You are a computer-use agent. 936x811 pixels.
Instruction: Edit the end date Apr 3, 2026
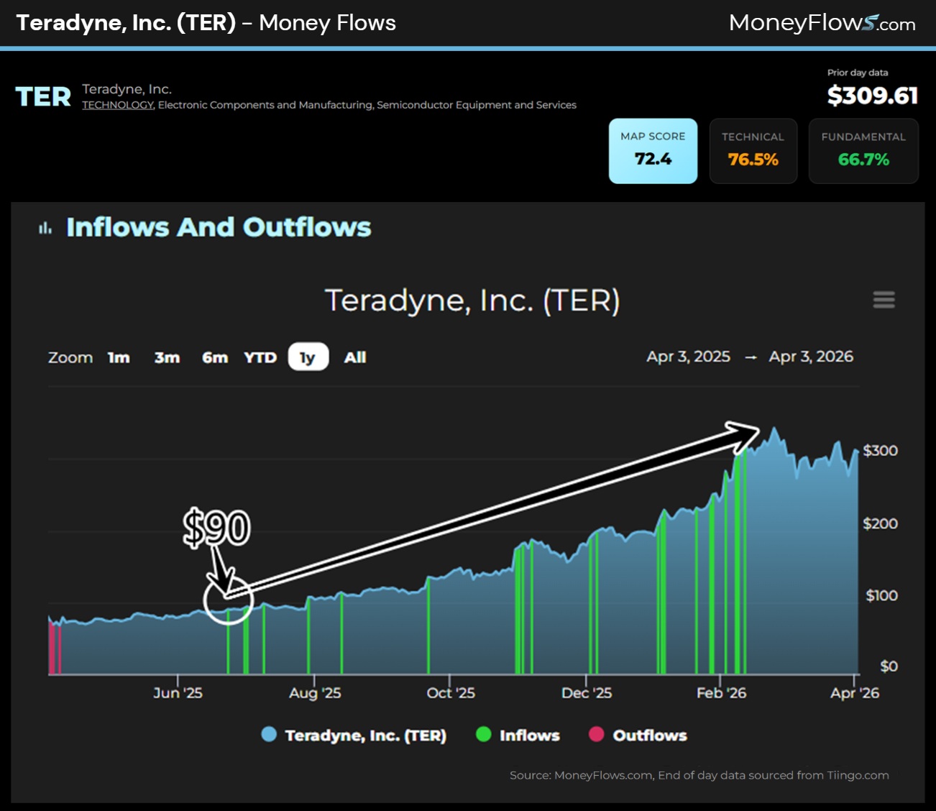[810, 357]
